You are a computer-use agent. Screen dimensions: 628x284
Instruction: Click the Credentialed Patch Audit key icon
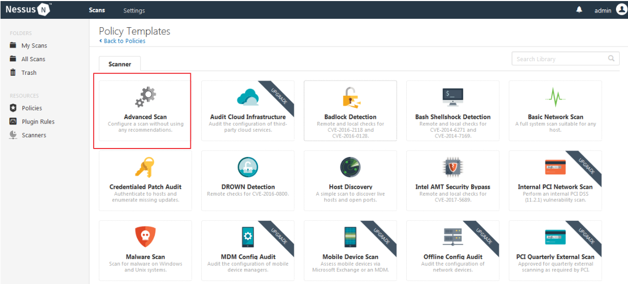145,167
